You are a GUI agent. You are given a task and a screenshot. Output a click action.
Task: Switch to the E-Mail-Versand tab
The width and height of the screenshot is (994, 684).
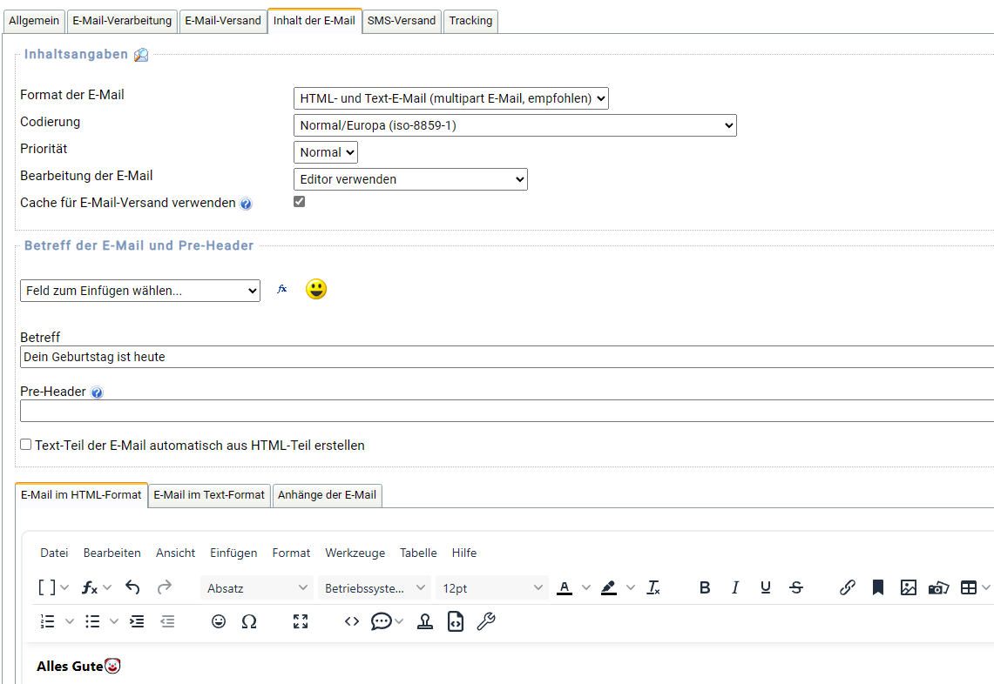click(223, 21)
